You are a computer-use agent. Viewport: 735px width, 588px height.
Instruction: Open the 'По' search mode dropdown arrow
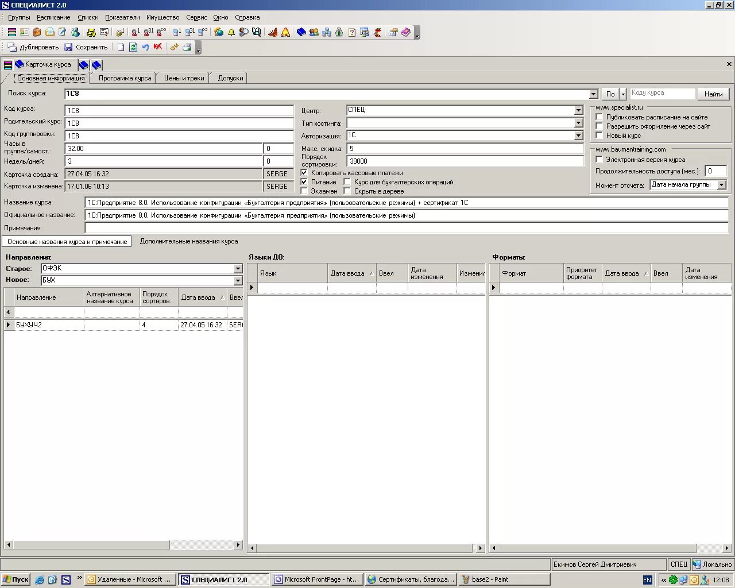pos(623,94)
